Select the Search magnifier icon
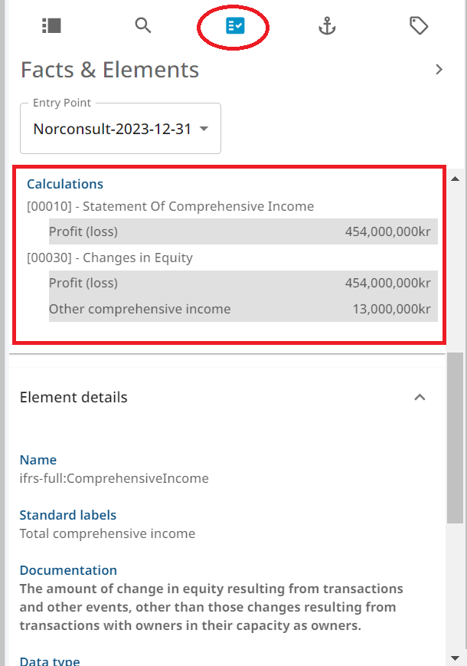Screen dimensions: 467x666 (143, 25)
